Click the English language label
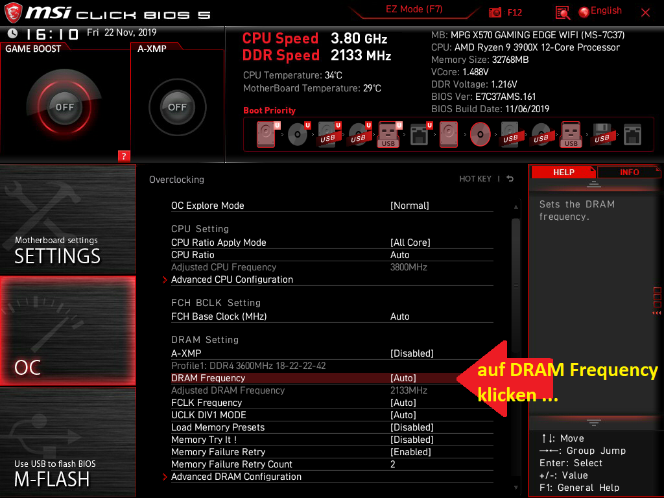The width and height of the screenshot is (664, 498). [x=606, y=10]
